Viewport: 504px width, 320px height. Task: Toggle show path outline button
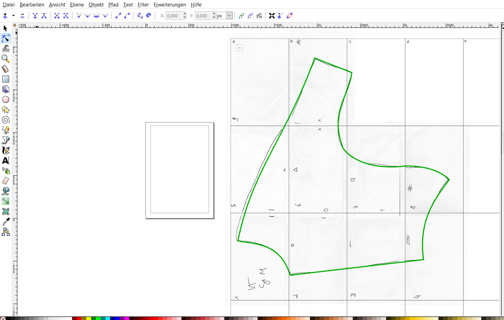click(x=290, y=16)
